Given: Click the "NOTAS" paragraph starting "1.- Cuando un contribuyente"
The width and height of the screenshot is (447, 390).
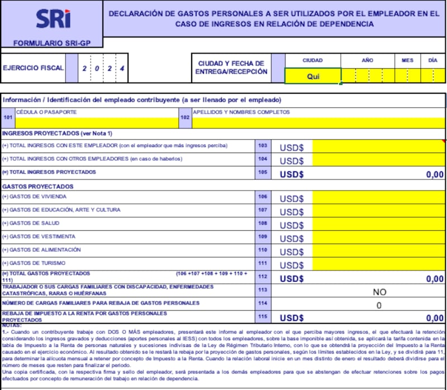Looking at the screenshot, I should (223, 349).
